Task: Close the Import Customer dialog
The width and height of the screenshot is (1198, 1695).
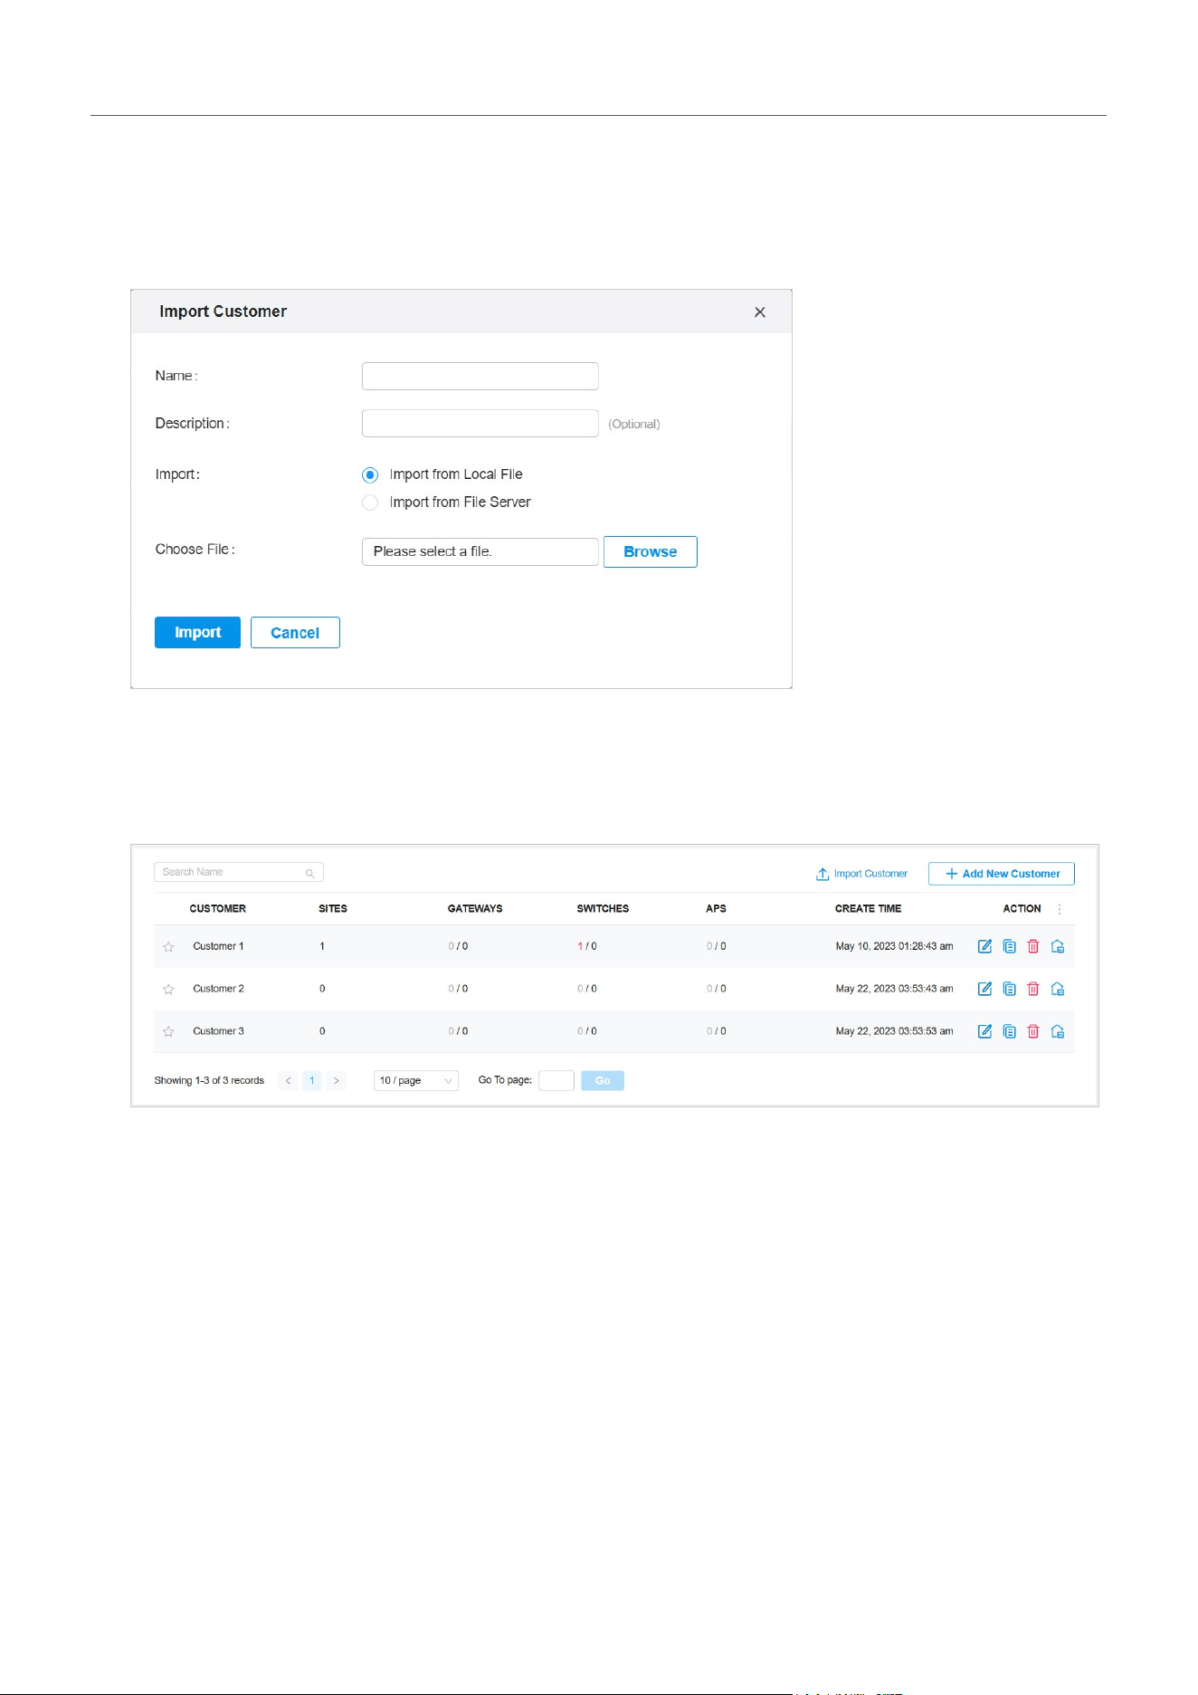Action: (x=760, y=312)
